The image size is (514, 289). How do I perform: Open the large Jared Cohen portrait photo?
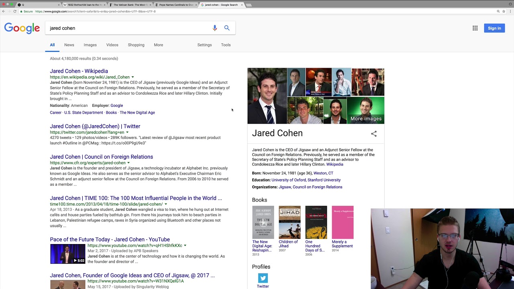(x=267, y=96)
